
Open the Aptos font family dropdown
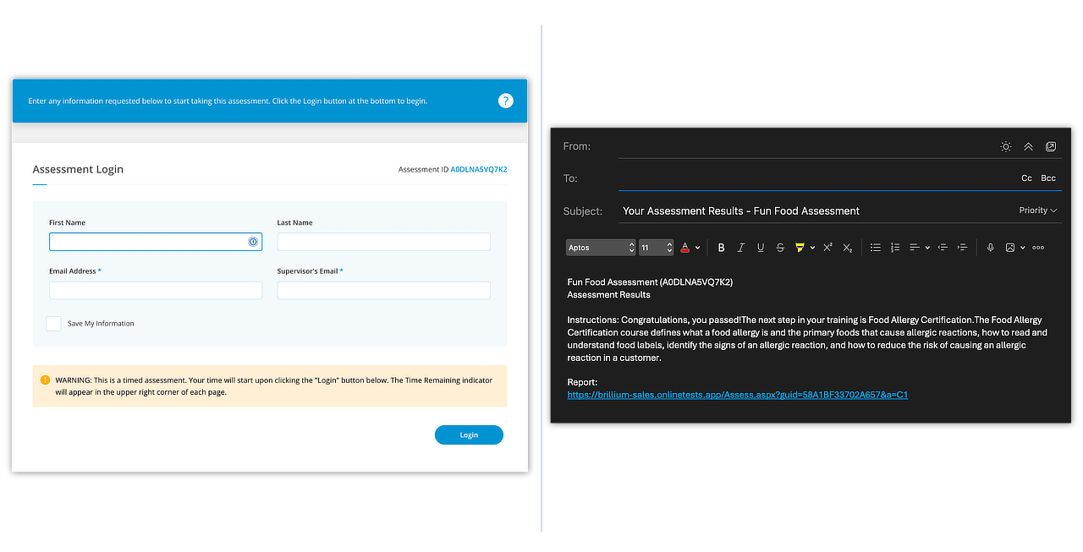(601, 248)
